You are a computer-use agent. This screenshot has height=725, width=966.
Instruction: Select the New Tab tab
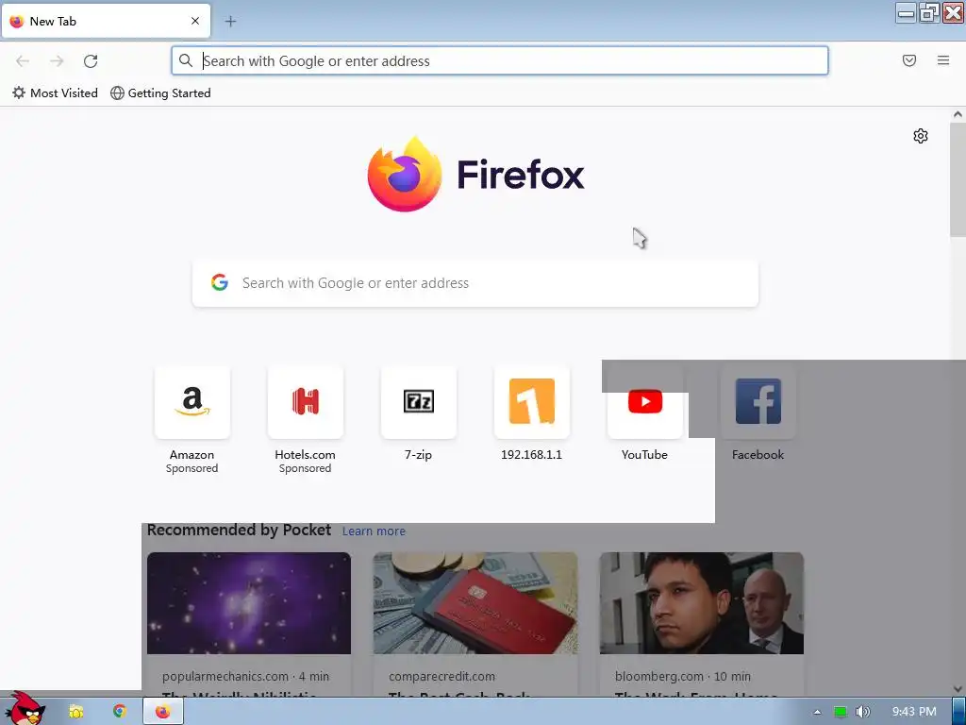[x=106, y=22]
